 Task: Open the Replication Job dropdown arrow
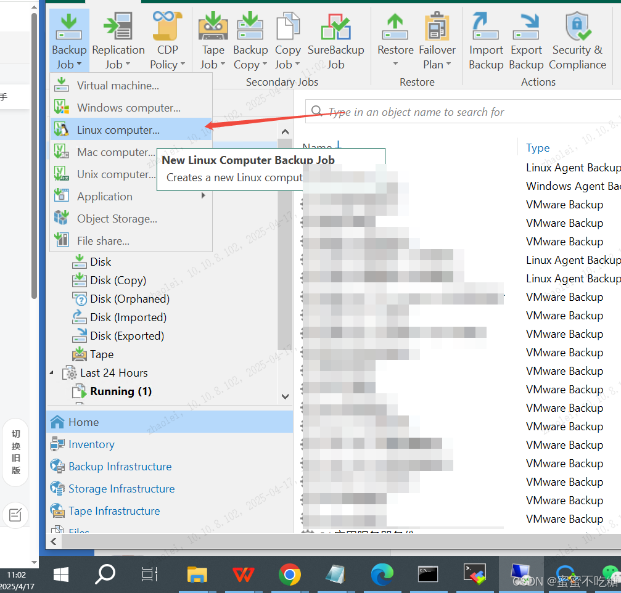click(128, 64)
